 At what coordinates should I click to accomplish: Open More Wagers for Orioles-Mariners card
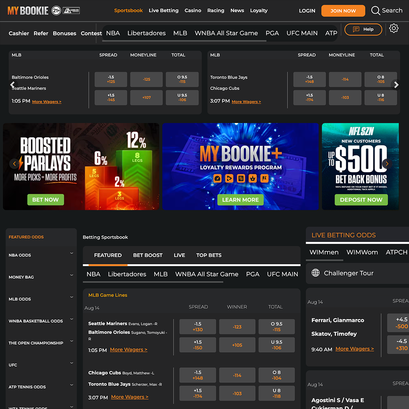click(47, 102)
